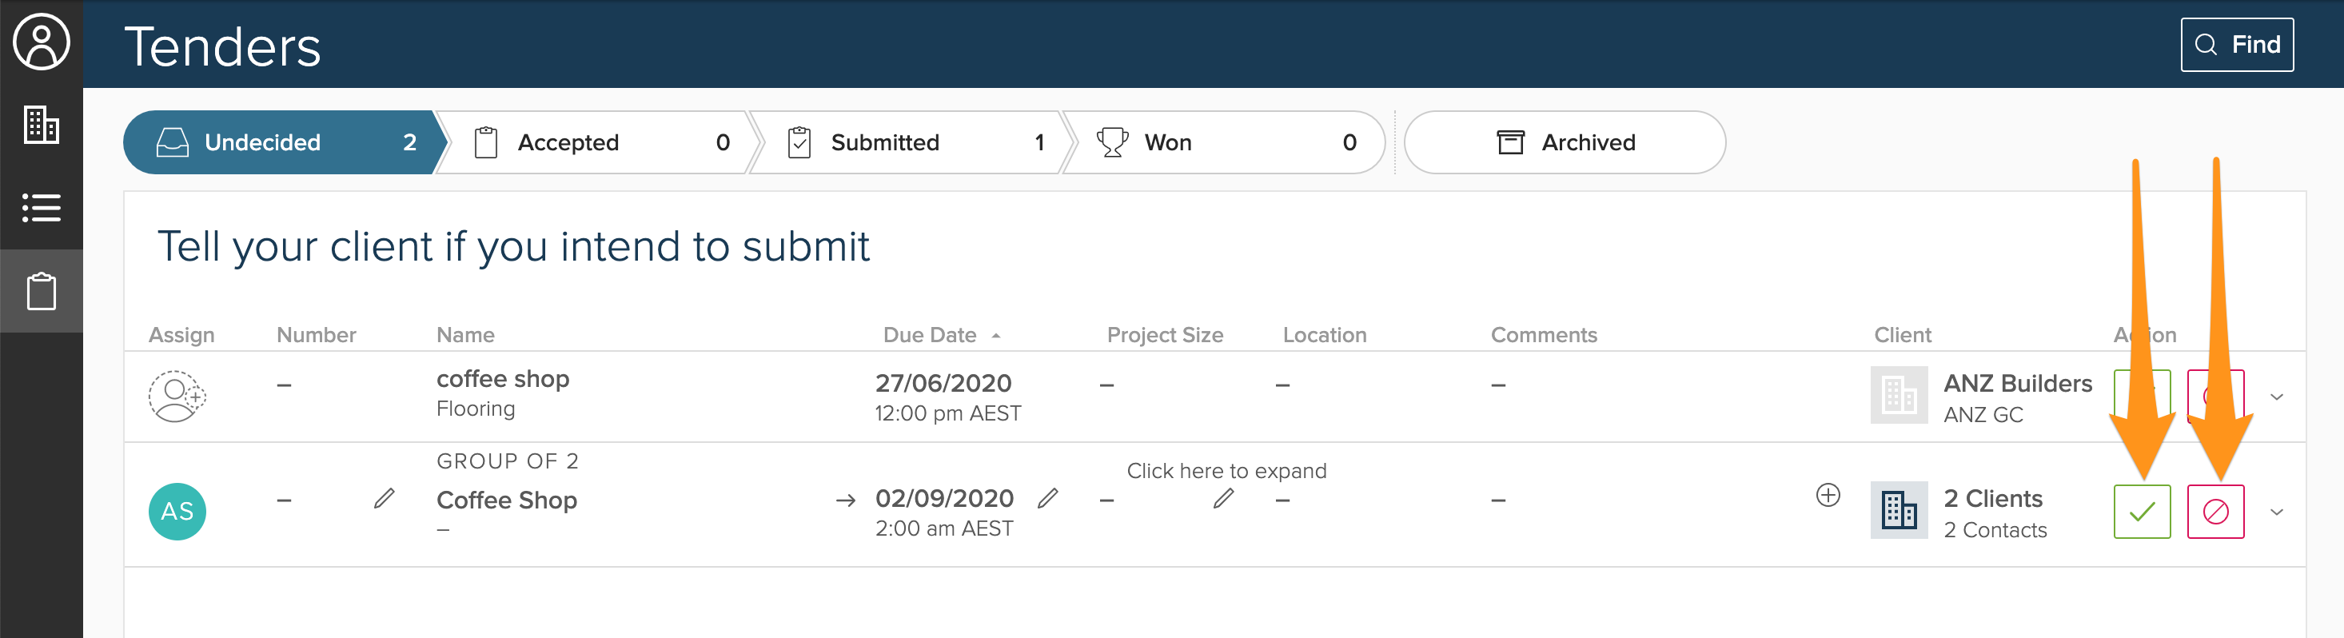Screen dimensions: 2344x638
Task: Accept the Coffee Shop tender with the green checkmark
Action: (x=2142, y=512)
